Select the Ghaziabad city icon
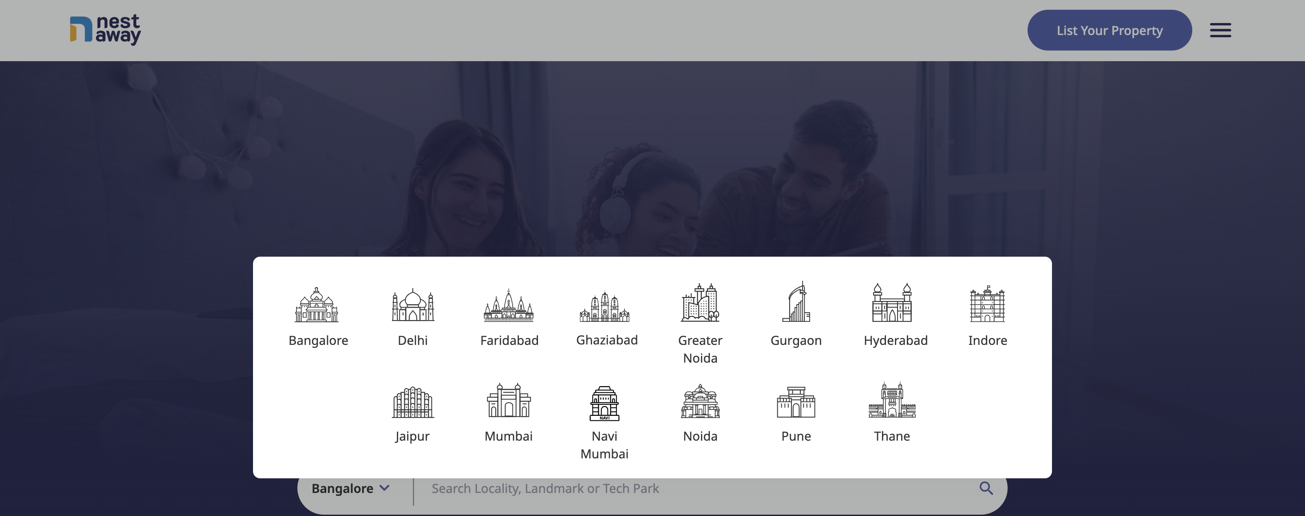Screen dimensions: 1305x516 605,305
